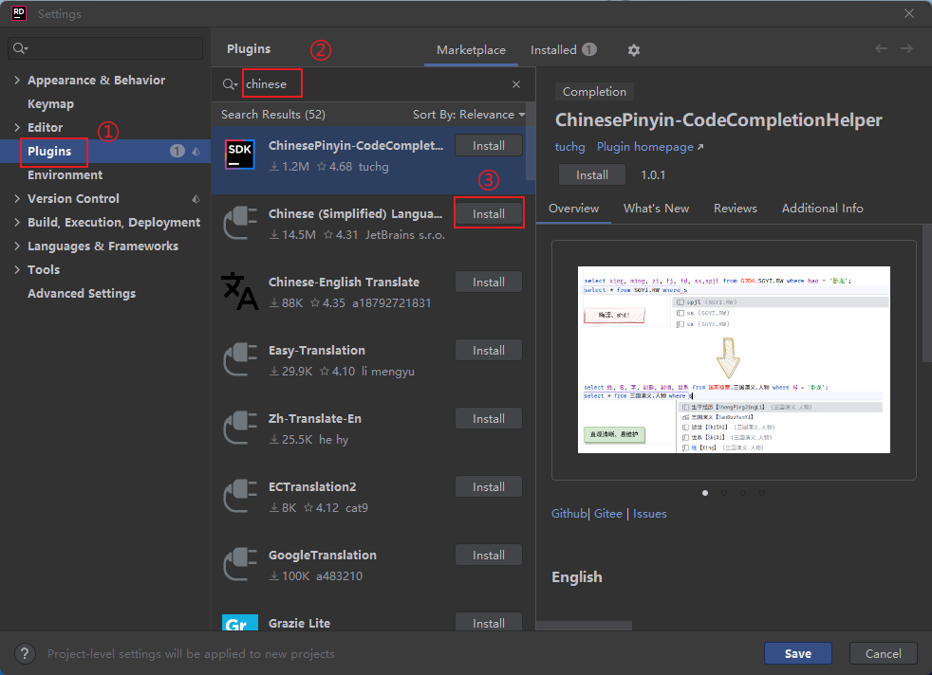Navigate forward with the right arrow
Screen dimensions: 932x675
(x=906, y=48)
